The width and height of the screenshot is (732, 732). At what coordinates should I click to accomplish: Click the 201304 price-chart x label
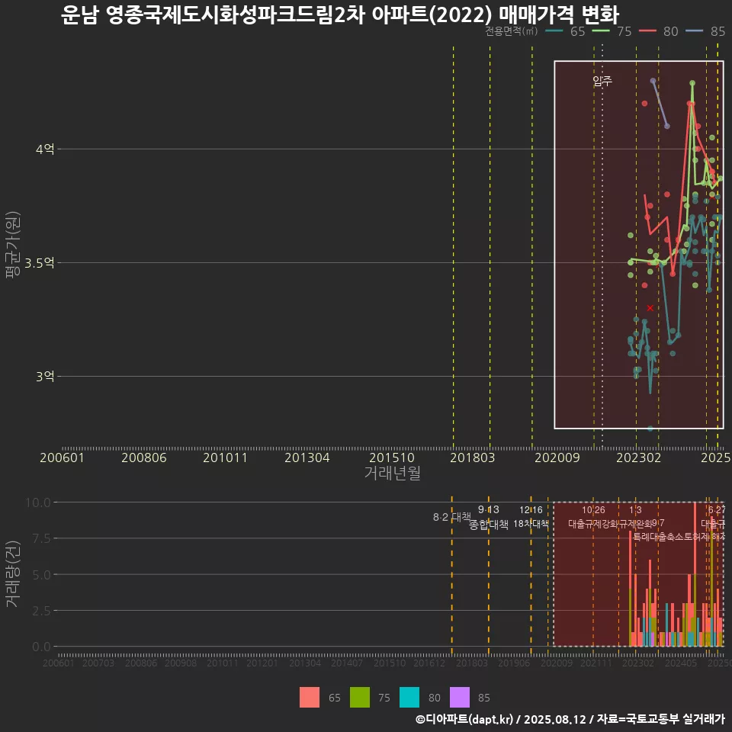[x=307, y=457]
